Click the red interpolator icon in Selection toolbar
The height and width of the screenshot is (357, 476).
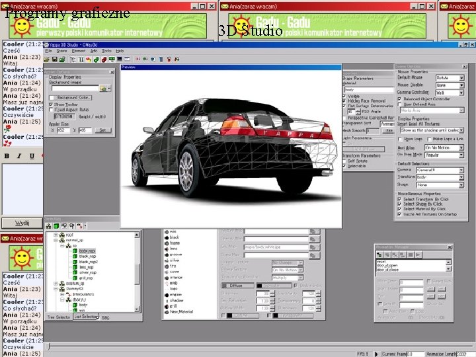point(79,226)
